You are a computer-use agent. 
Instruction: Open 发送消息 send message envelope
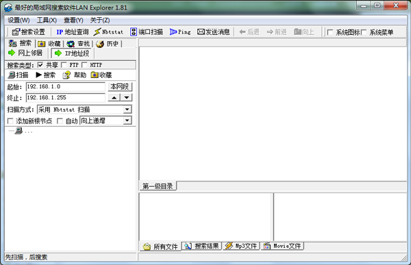(x=213, y=32)
